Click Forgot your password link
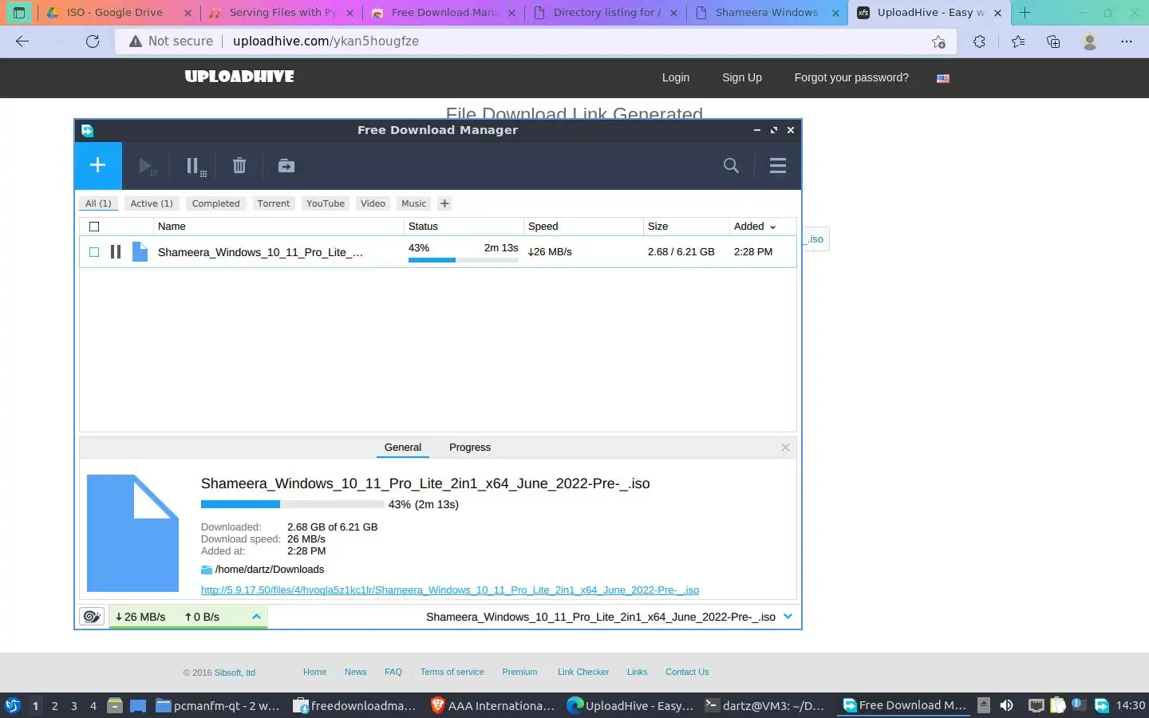 click(x=851, y=77)
